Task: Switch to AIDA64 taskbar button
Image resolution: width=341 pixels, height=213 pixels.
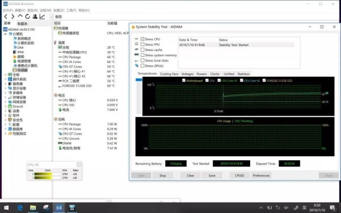Action: pyautogui.click(x=59, y=208)
